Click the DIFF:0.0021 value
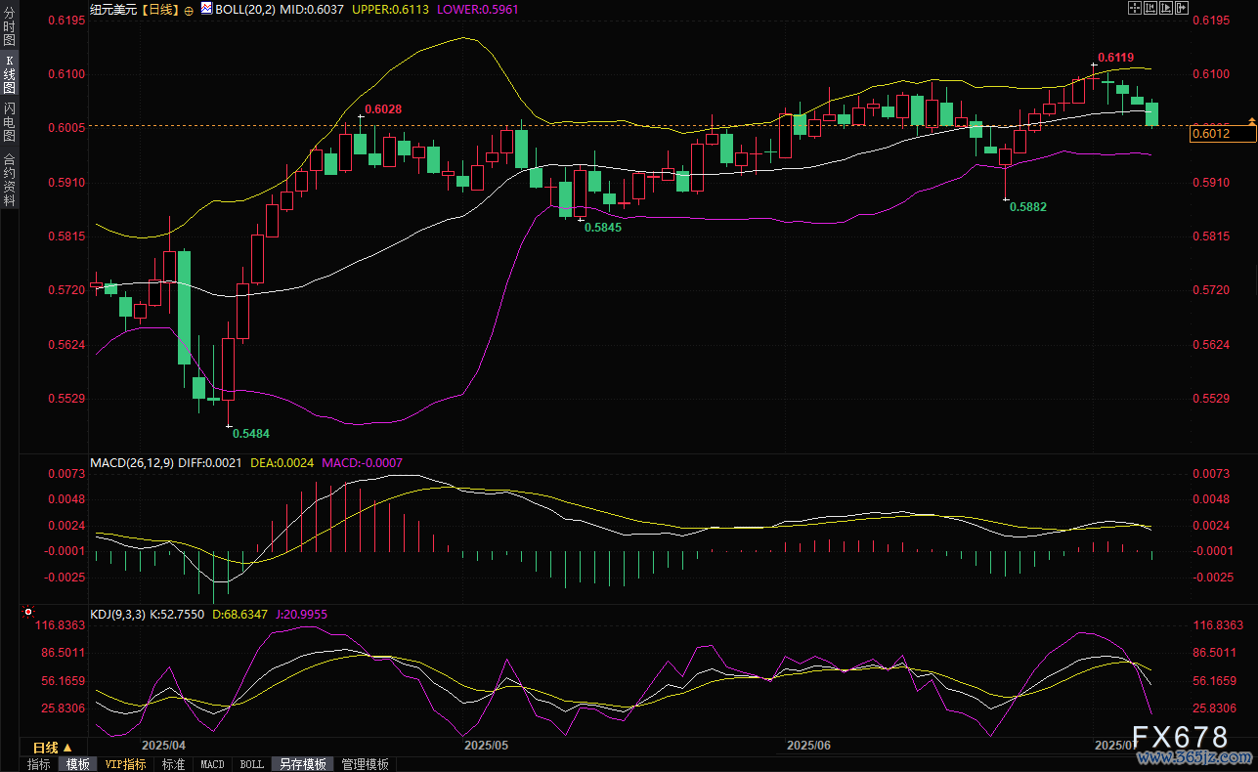Screen dimensions: 1258x772 208,463
